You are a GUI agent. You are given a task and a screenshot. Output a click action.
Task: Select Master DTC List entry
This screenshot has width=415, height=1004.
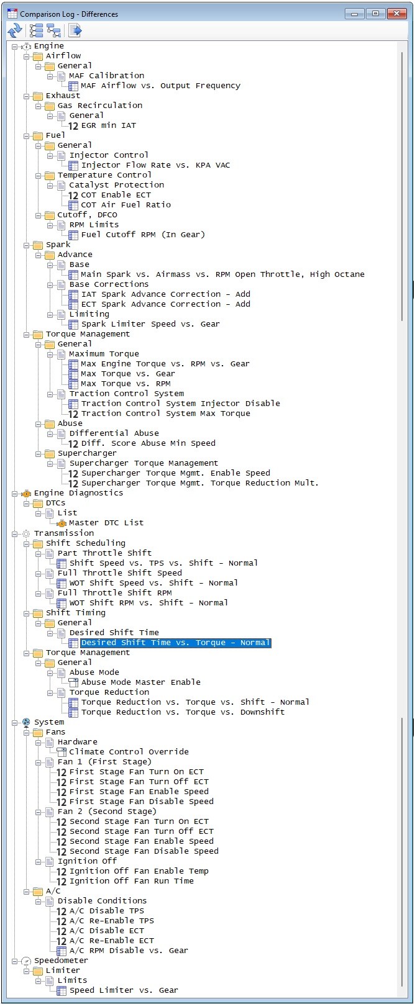pos(106,523)
